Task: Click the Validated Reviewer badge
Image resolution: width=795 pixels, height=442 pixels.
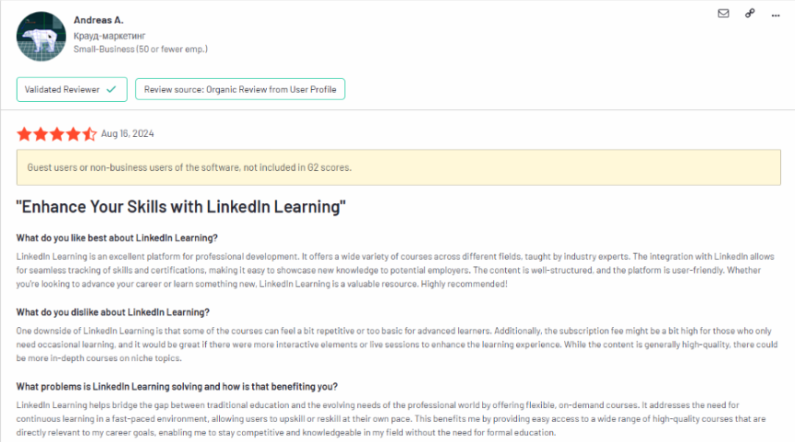Action: point(72,90)
